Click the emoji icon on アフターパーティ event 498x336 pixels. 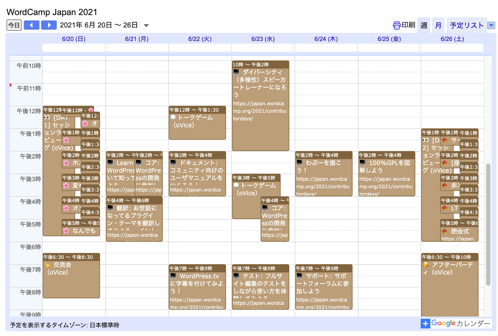[426, 265]
